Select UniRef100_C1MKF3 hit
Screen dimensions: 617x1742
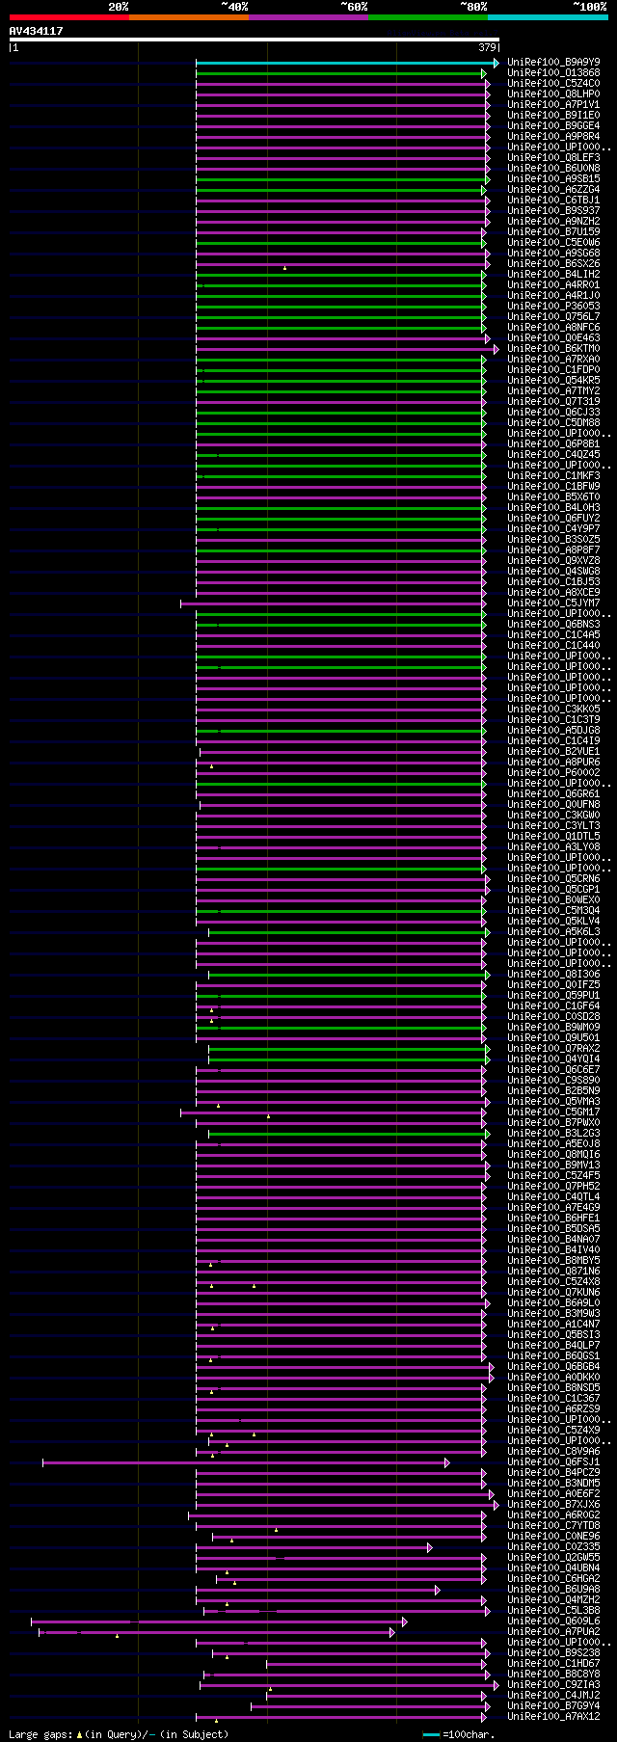click(554, 476)
